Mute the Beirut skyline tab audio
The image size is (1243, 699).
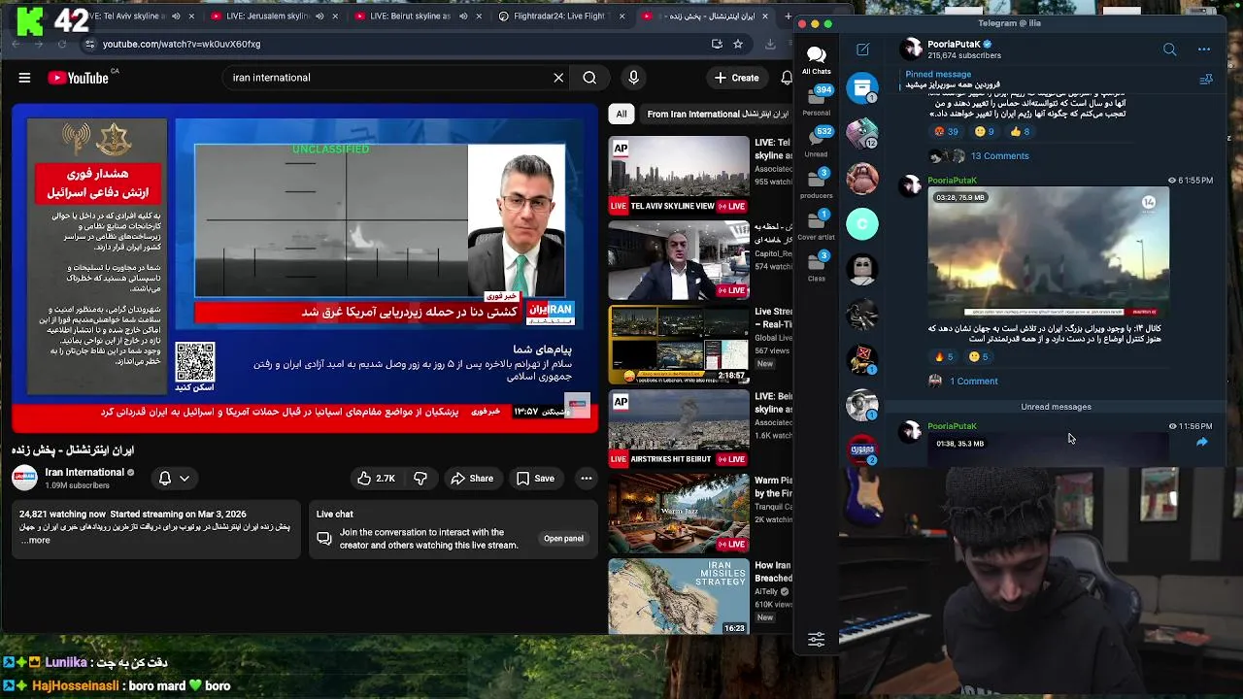click(463, 16)
